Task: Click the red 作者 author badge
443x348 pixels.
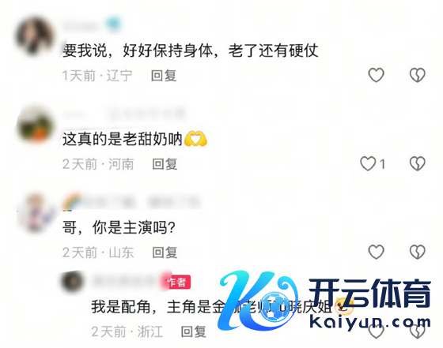Action: pyautogui.click(x=177, y=282)
